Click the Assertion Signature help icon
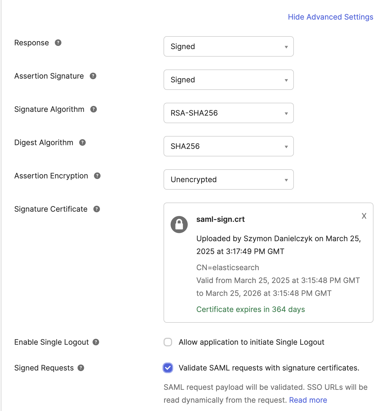This screenshot has height=411, width=385. pyautogui.click(x=92, y=76)
